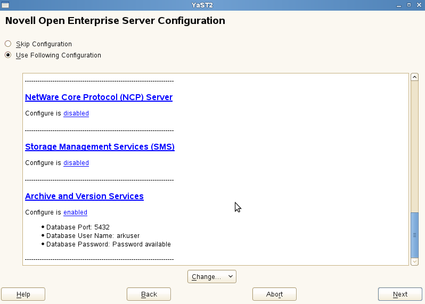The image size is (425, 304).
Task: Click the vertical scrollbar thumb
Action: pos(415,234)
